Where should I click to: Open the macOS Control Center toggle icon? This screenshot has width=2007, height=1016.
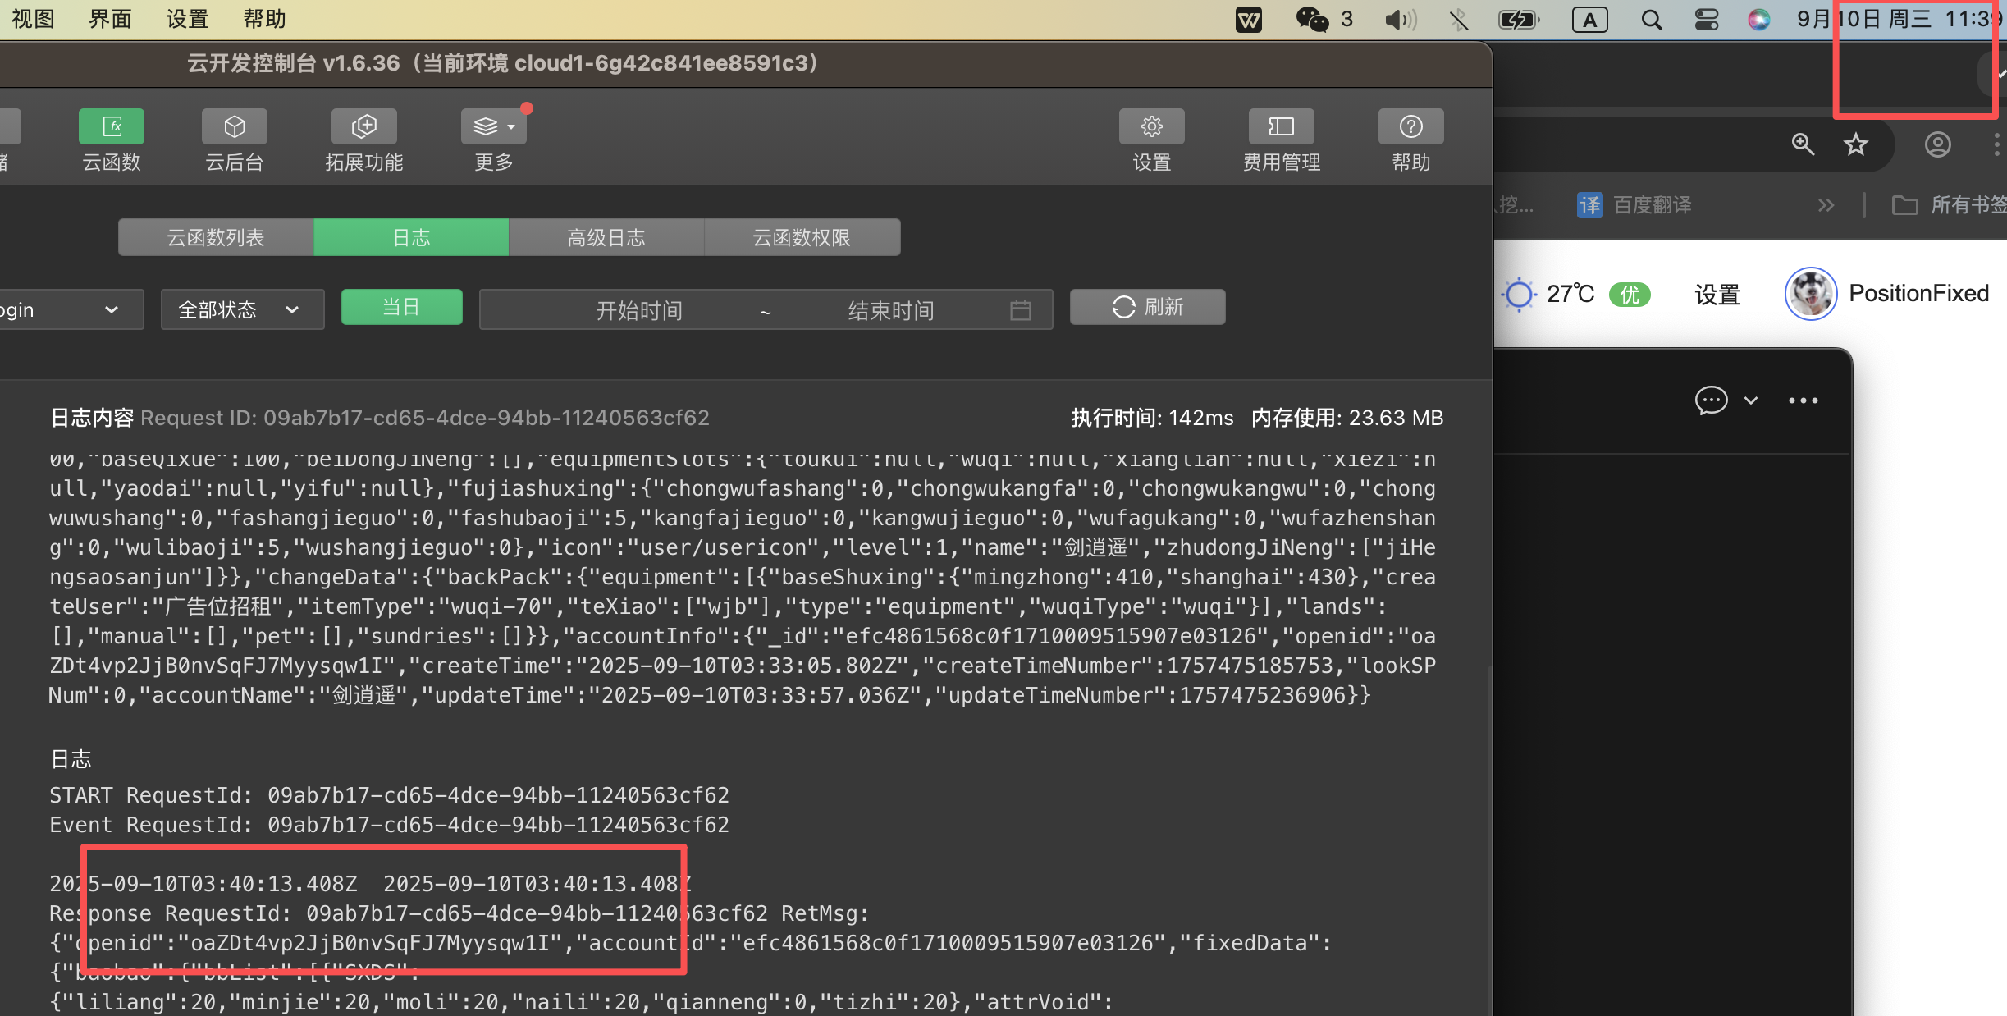click(x=1707, y=19)
